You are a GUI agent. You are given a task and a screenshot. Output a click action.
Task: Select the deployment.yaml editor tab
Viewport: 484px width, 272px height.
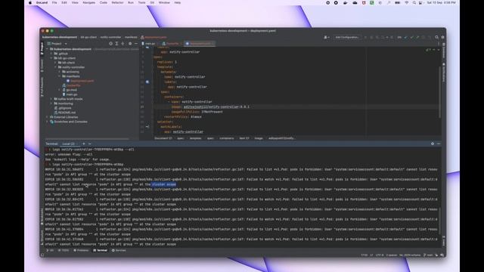[199, 44]
